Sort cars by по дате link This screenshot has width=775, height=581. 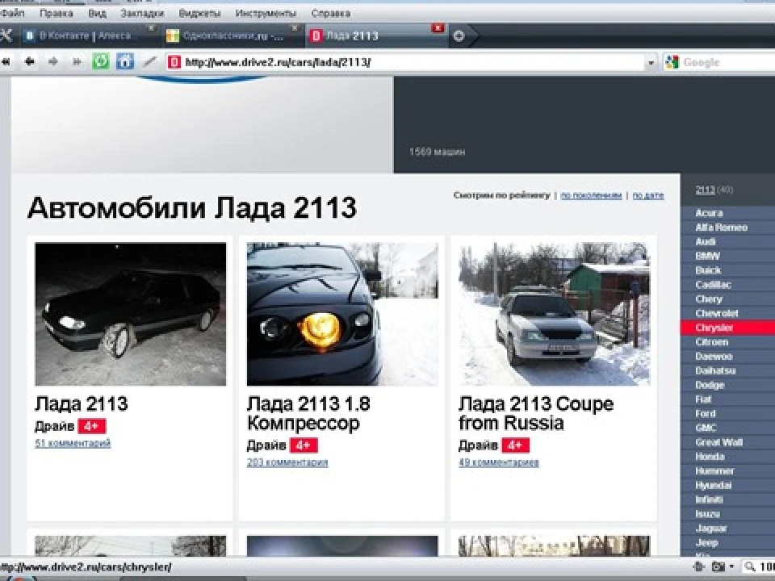648,195
